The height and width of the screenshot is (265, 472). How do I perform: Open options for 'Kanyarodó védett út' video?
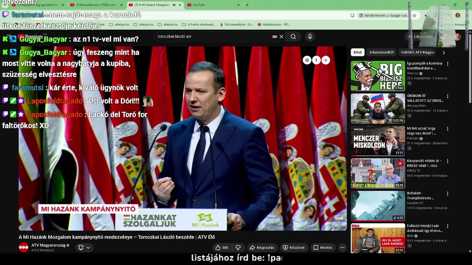448,161
